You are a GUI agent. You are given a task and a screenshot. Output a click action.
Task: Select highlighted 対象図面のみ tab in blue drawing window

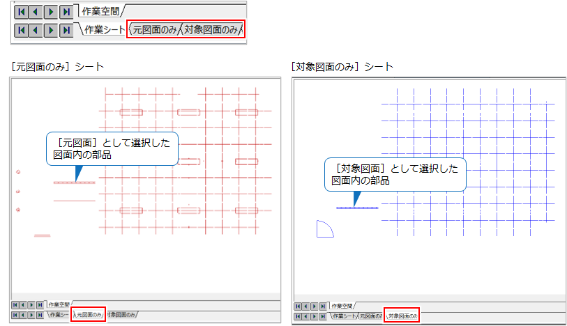pos(402,316)
